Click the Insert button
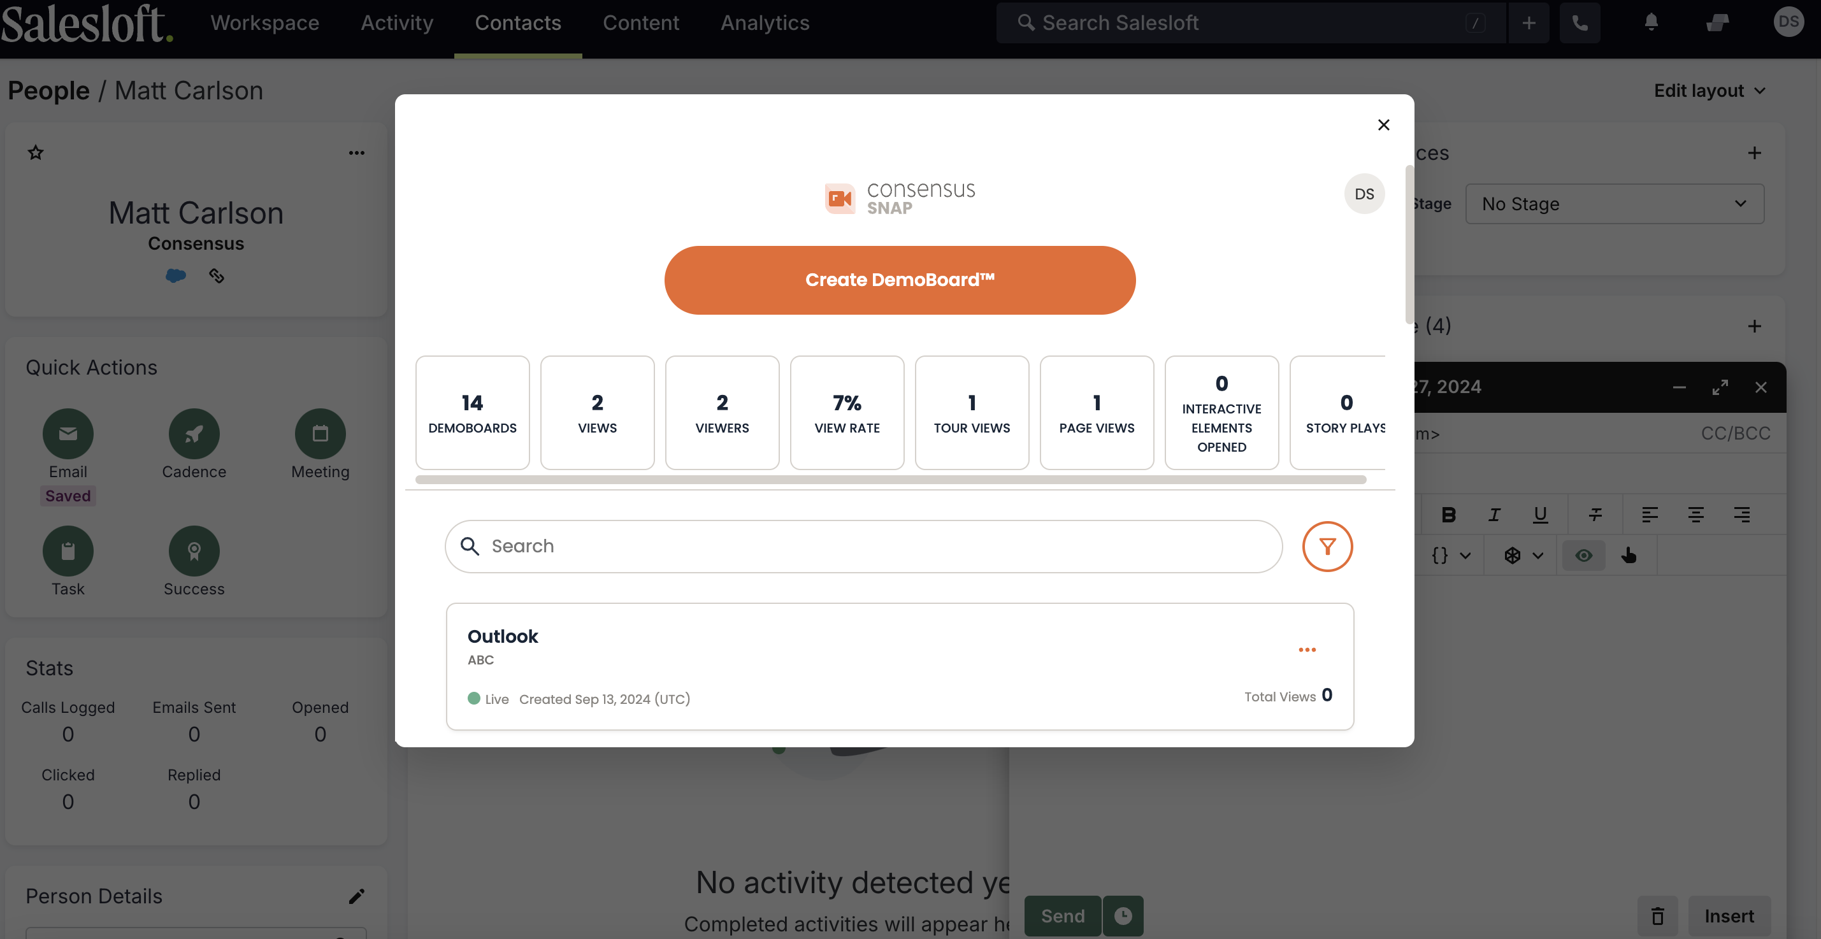The width and height of the screenshot is (1821, 939). [x=1729, y=915]
